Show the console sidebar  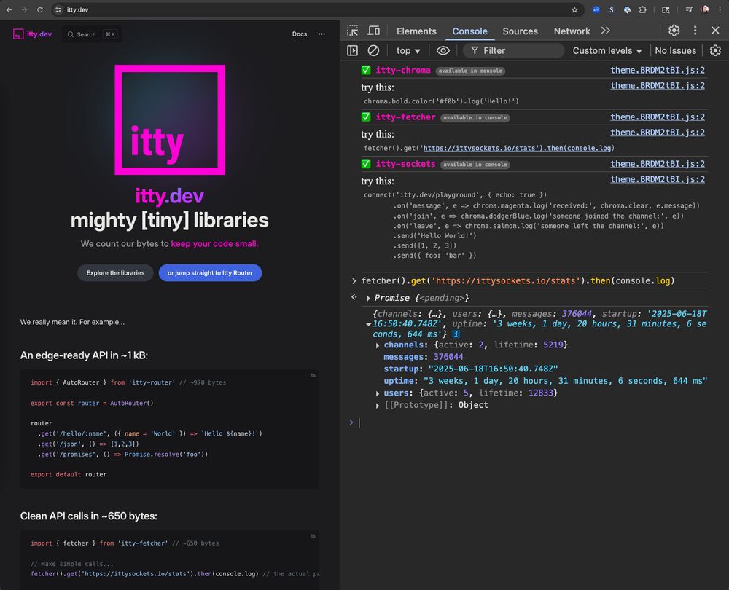(x=352, y=51)
